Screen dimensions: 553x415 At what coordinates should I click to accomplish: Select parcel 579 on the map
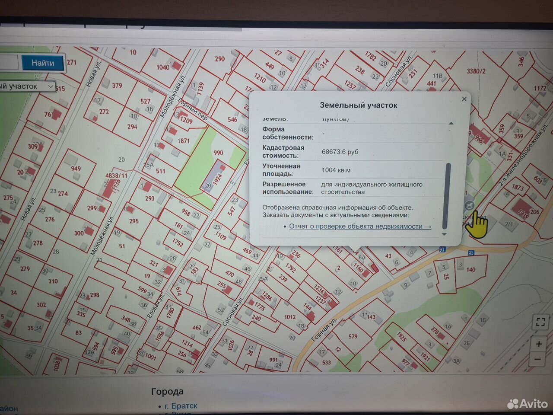click(x=353, y=336)
